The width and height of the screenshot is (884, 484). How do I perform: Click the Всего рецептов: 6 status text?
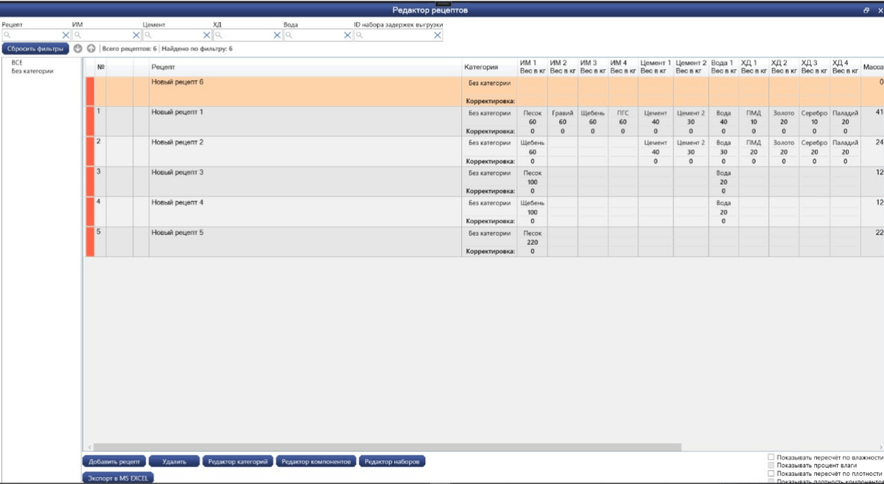(x=129, y=49)
